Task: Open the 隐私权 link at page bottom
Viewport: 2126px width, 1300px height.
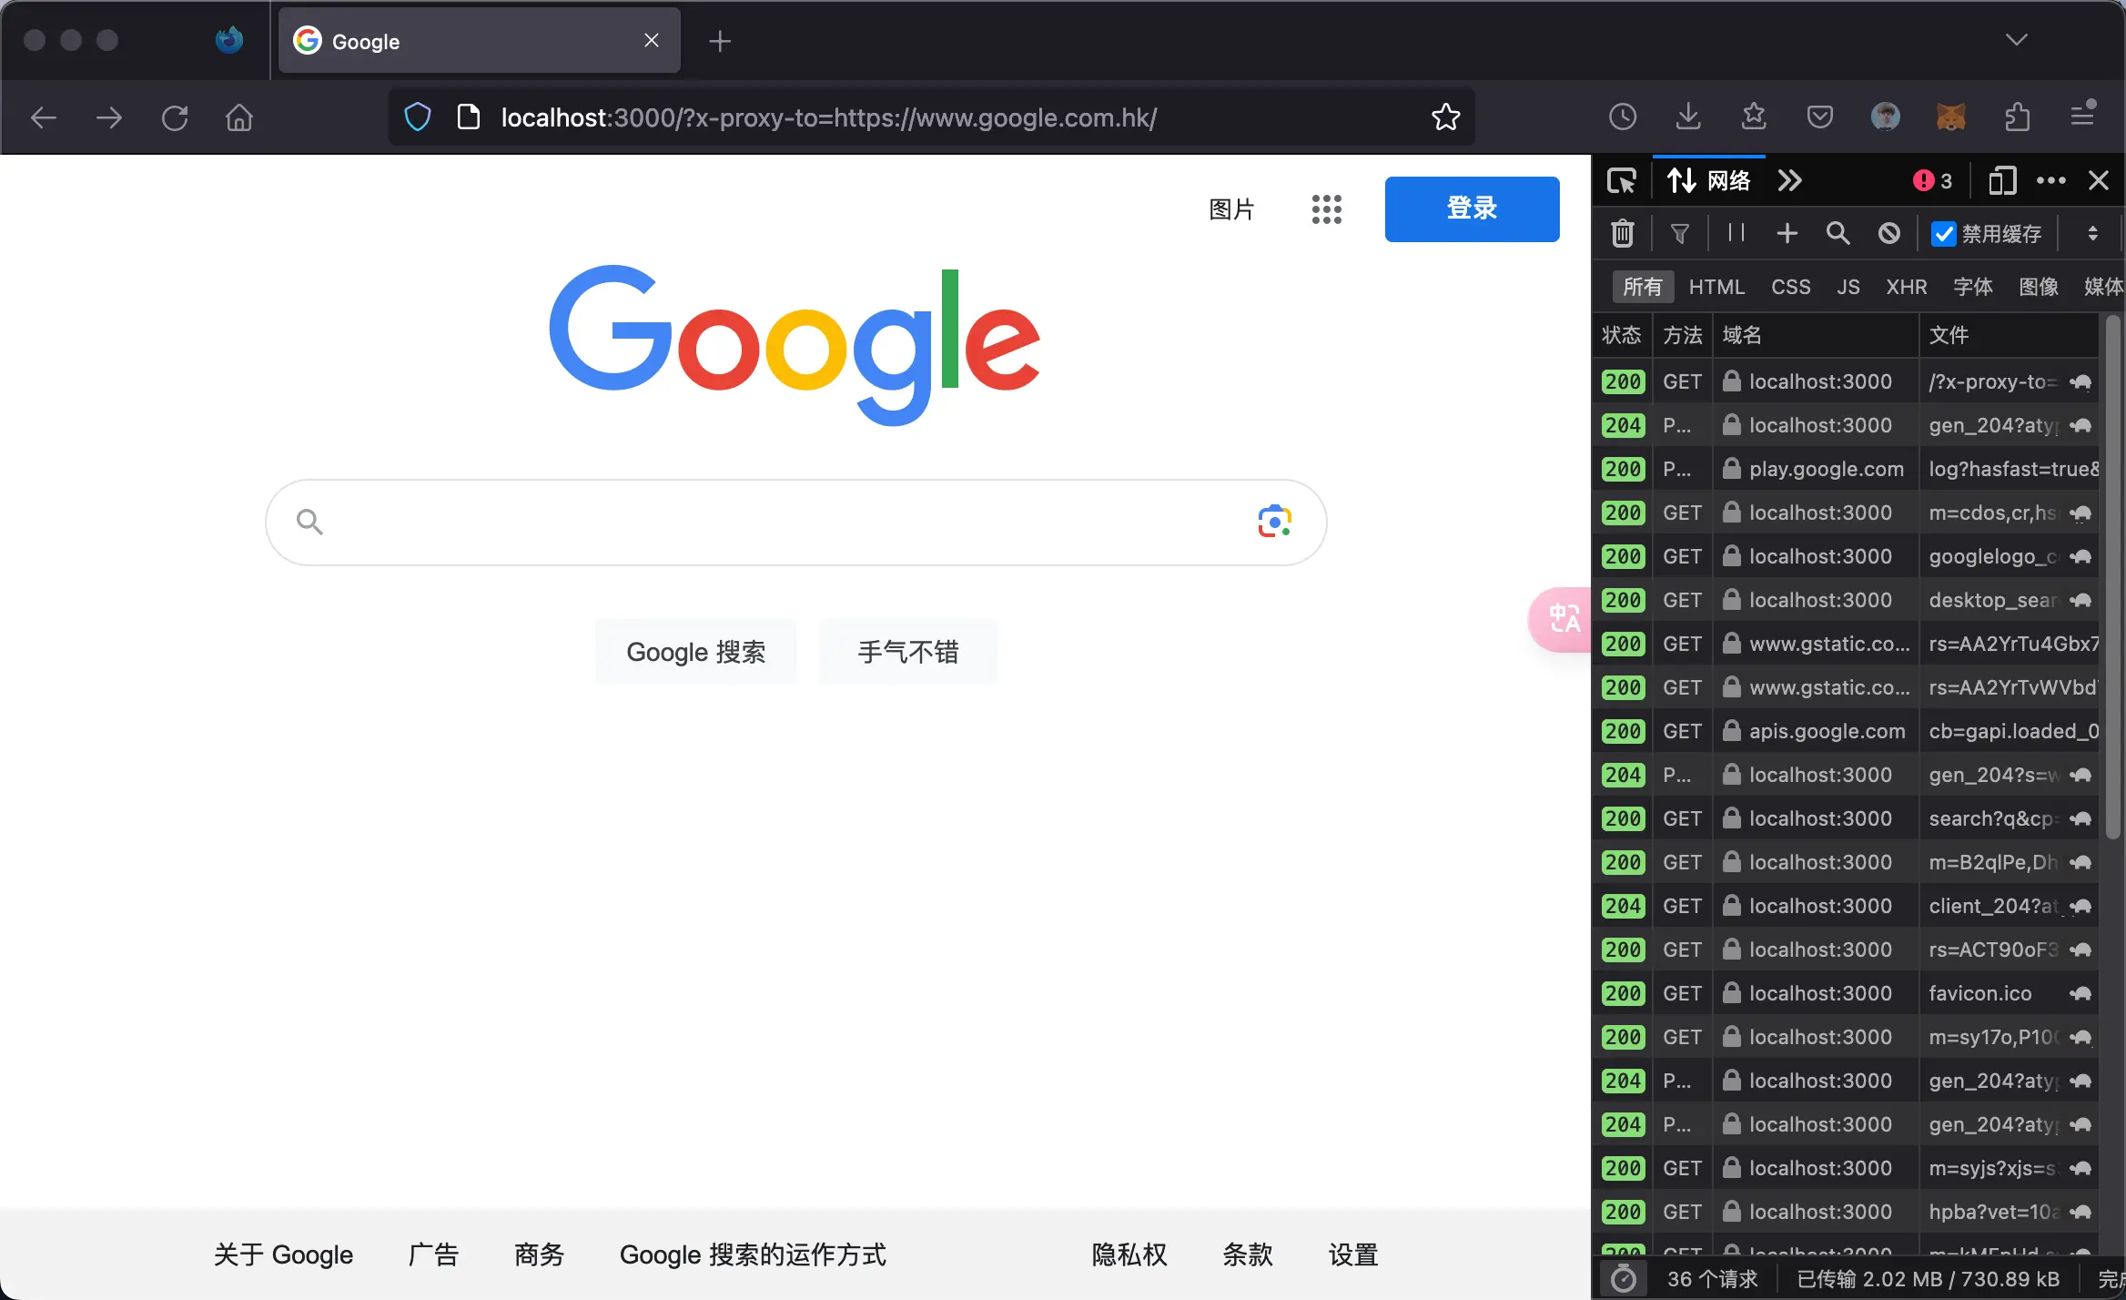Action: pos(1128,1254)
